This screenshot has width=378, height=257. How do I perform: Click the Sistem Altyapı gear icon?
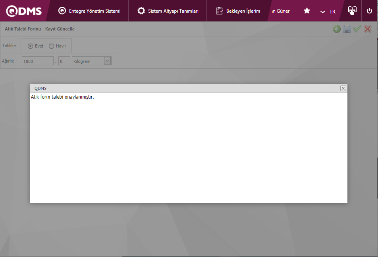tap(141, 11)
